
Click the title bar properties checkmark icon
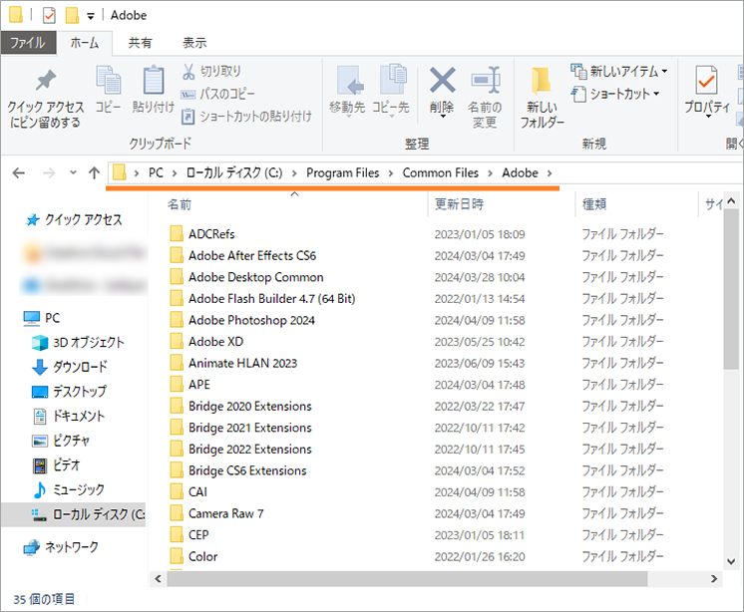pos(49,16)
